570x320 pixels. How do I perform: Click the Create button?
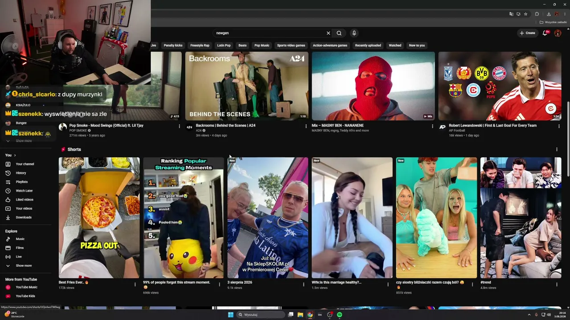click(528, 33)
